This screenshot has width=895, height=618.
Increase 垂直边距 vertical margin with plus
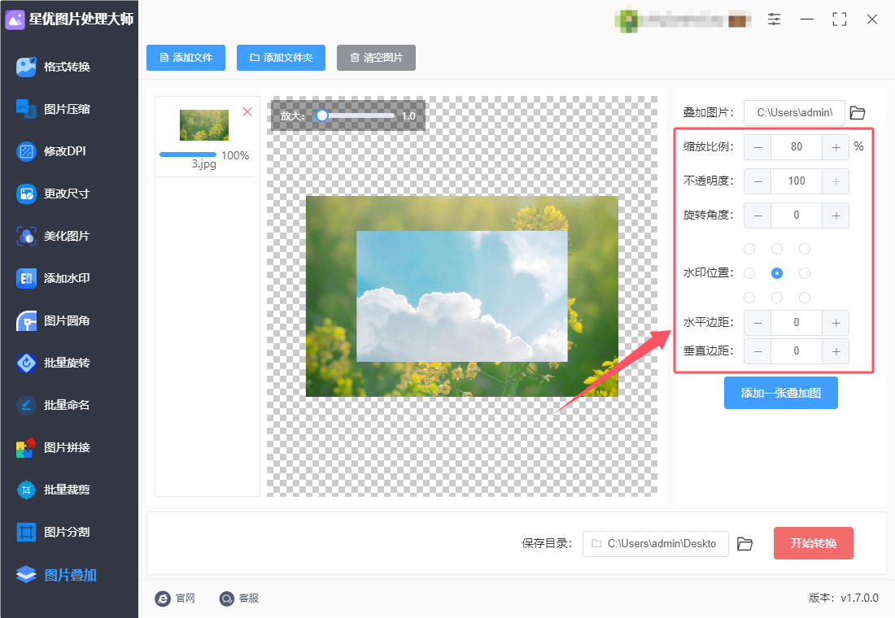[x=836, y=351]
